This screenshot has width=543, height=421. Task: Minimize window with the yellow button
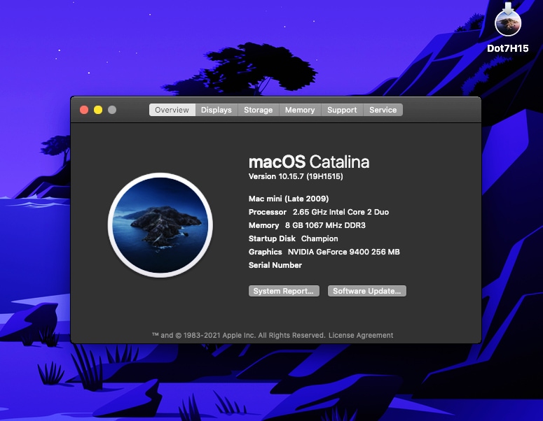(98, 110)
